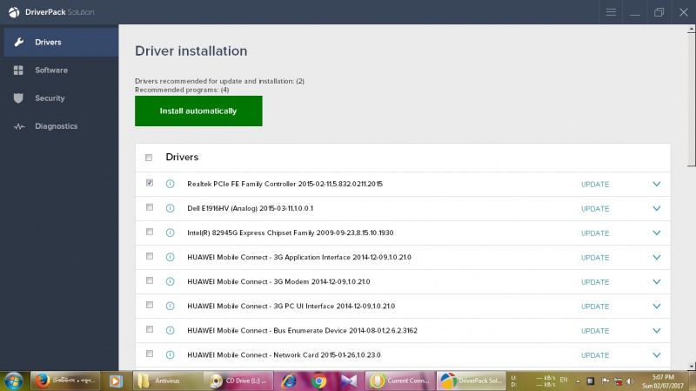Click Install automatically button
The image size is (696, 391).
(198, 111)
